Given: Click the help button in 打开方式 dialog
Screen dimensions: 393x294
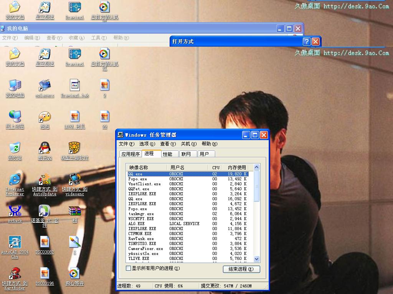Looking at the screenshot, I should point(307,41).
